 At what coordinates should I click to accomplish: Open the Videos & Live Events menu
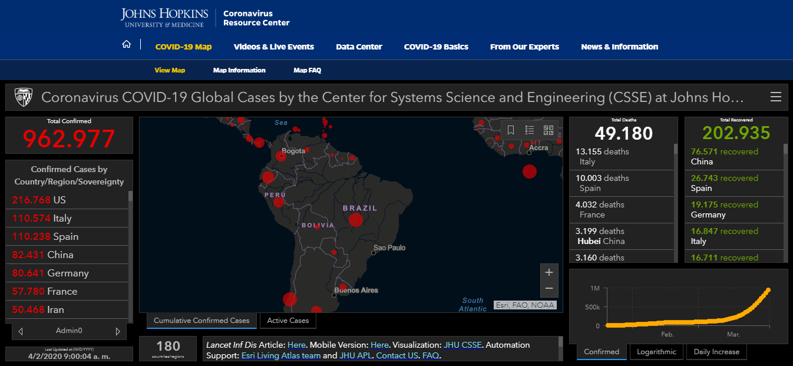coord(273,47)
